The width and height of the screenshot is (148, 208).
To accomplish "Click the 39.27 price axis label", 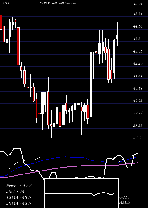I will (138, 113).
